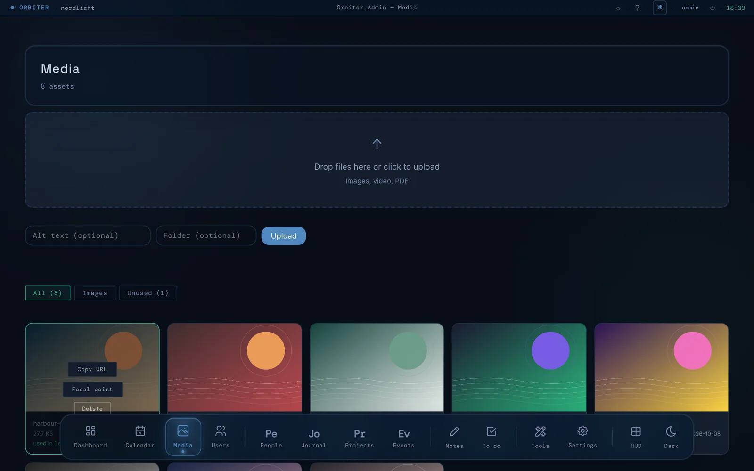The height and width of the screenshot is (471, 754).
Task: Open the Events (Ev) collection
Action: pyautogui.click(x=404, y=437)
